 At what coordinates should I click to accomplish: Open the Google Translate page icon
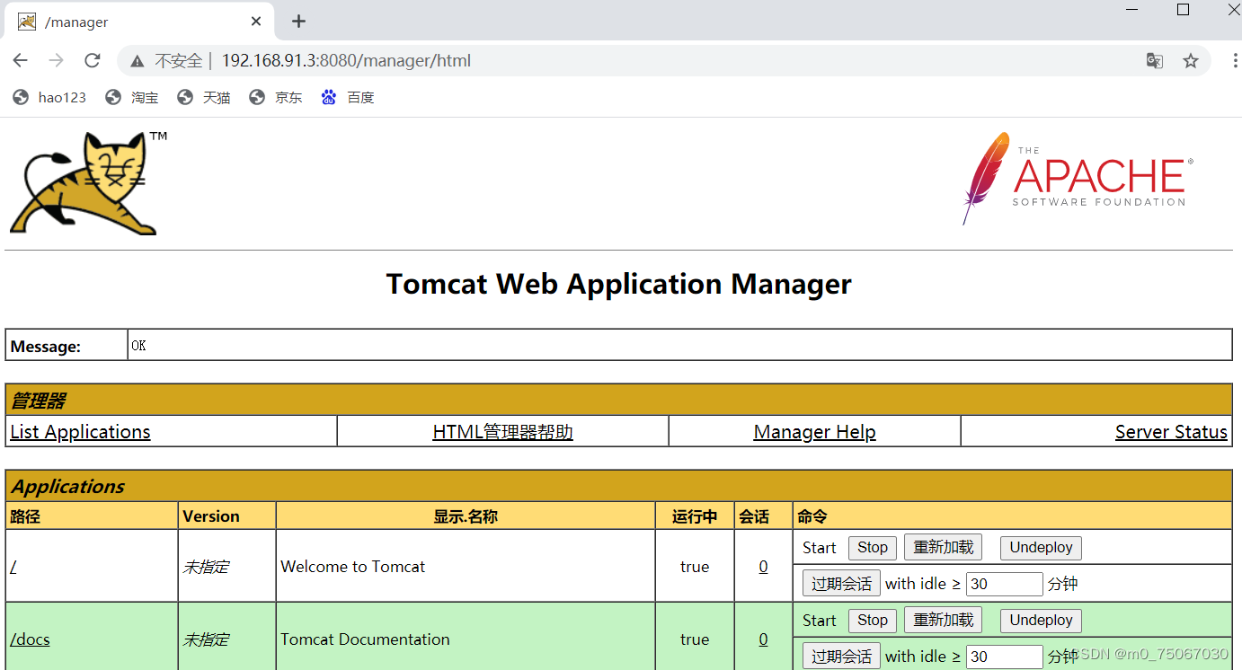[1155, 60]
